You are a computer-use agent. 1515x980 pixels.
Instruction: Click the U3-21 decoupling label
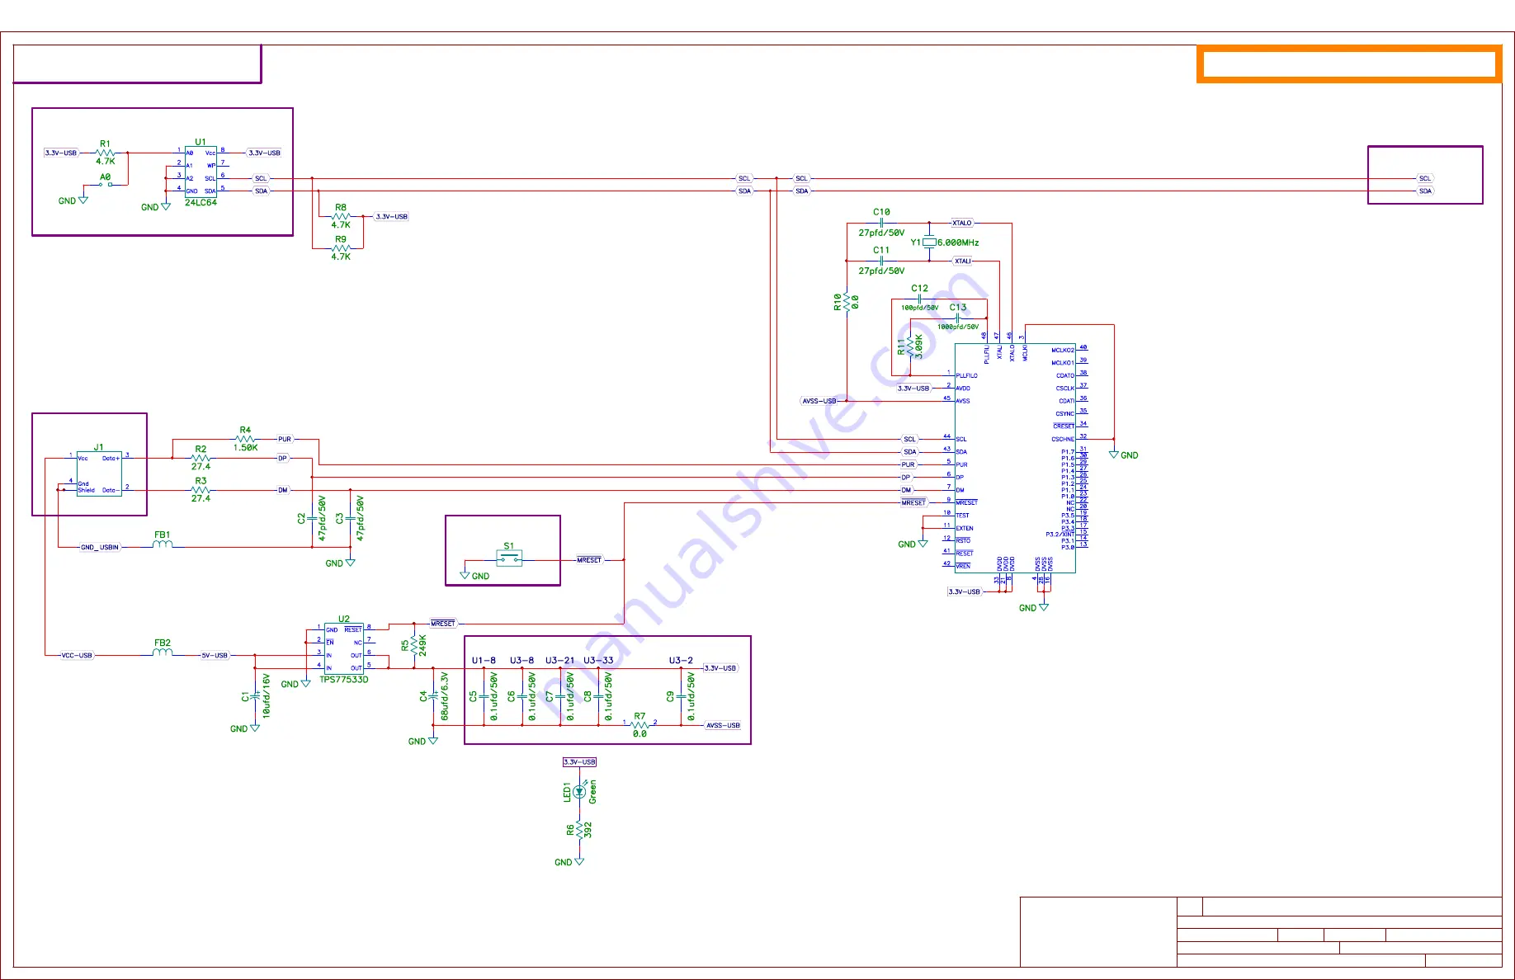tap(559, 661)
